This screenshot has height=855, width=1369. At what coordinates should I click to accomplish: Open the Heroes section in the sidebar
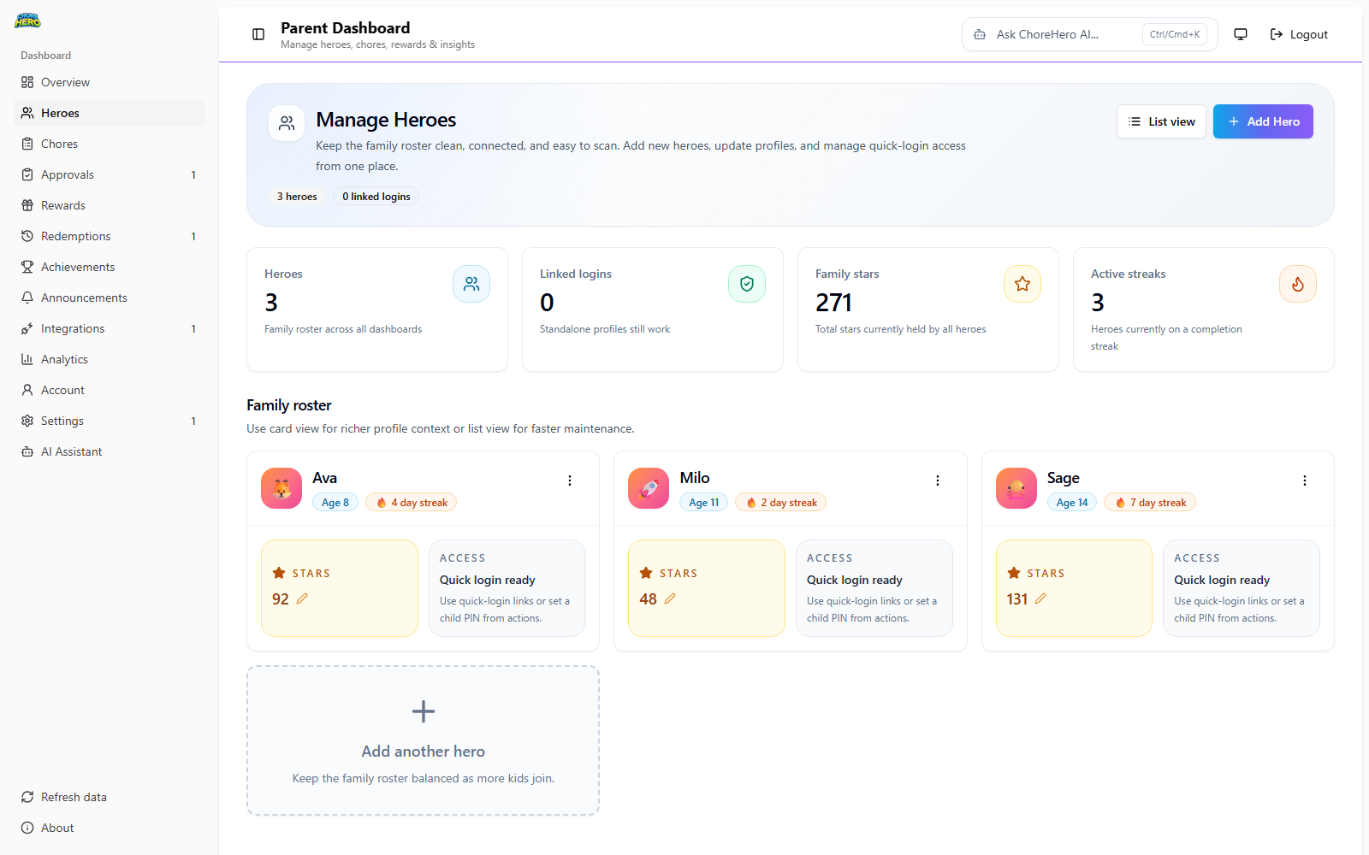pos(60,112)
